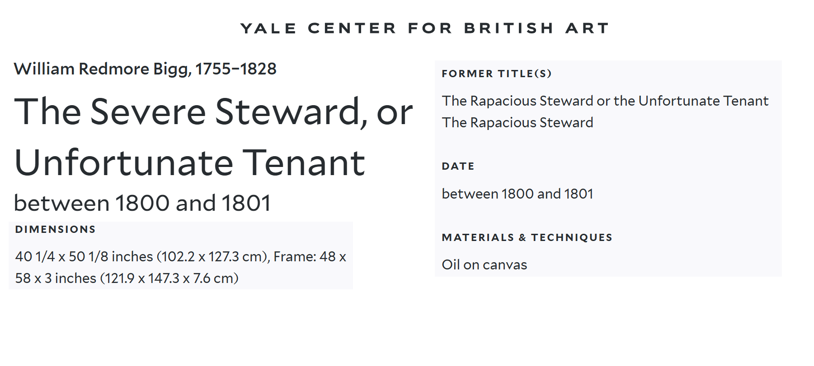Select the Rapacious Steward or the Unfortunate Tenant
Screen dimensions: 814x366
(x=605, y=101)
